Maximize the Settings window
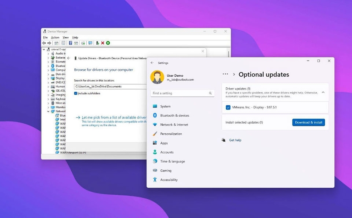The image size is (352, 218). point(319,61)
